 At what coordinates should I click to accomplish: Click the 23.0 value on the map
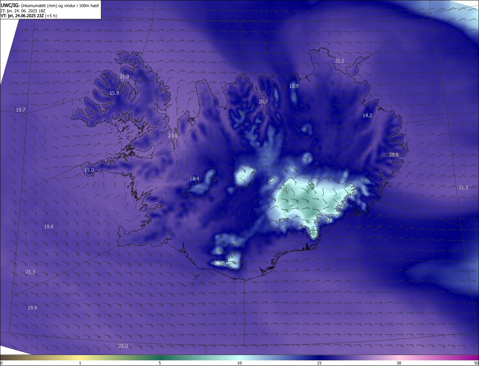(173, 135)
